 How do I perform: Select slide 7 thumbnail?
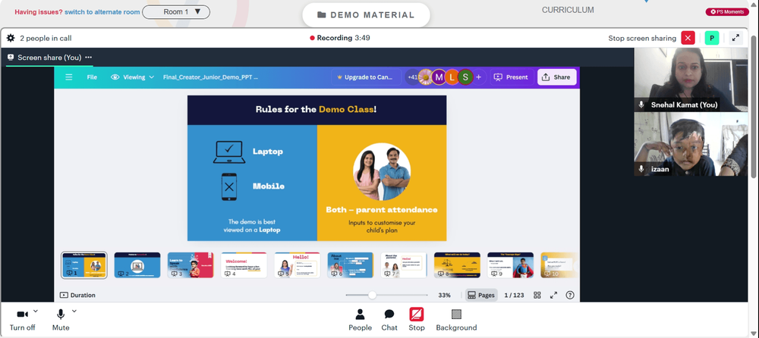(x=404, y=265)
